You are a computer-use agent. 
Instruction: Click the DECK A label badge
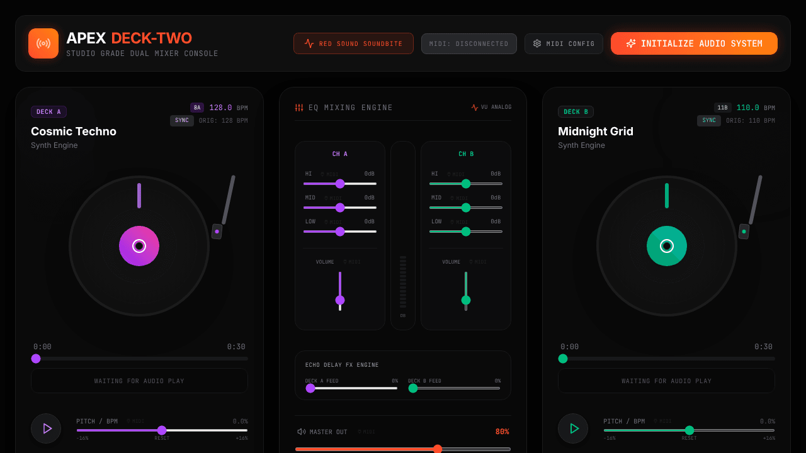[48, 112]
